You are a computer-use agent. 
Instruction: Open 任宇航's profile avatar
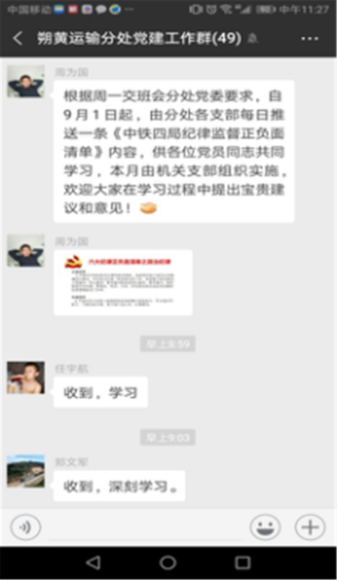click(26, 378)
